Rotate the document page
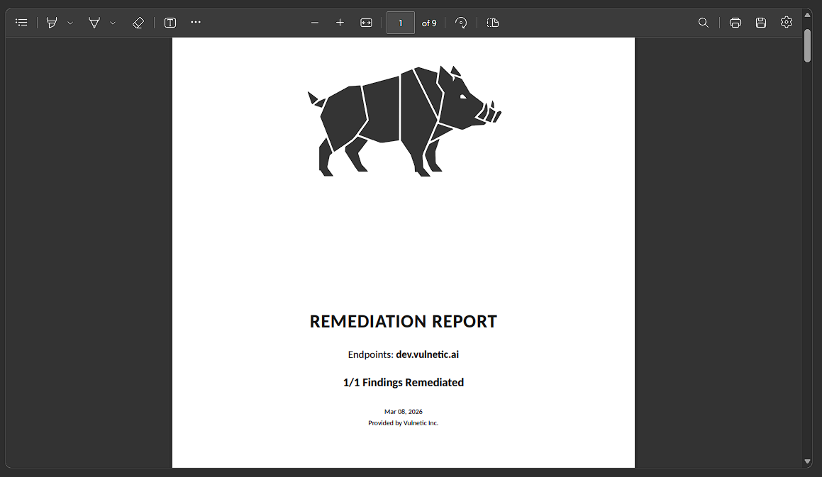The width and height of the screenshot is (822, 477). [461, 23]
